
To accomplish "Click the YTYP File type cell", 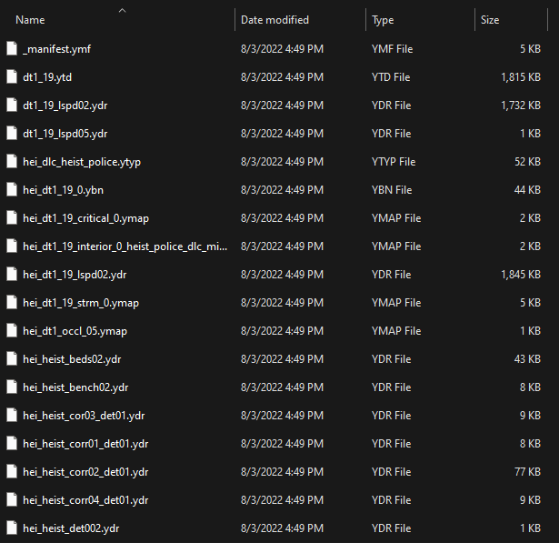I will 394,162.
